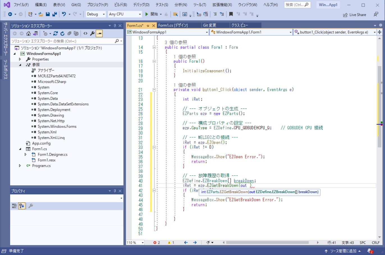
Task: Expand Program.cs node
Action: (20, 166)
